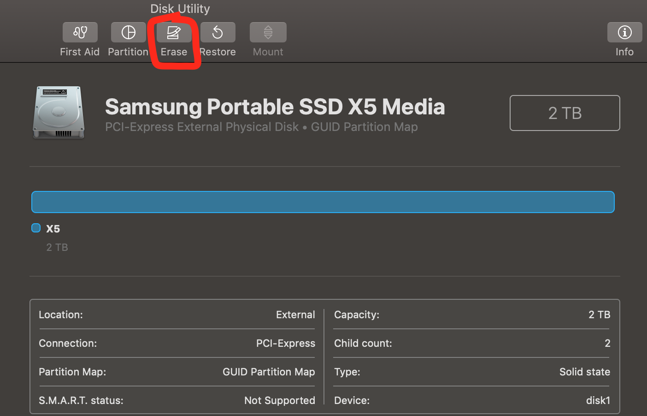The height and width of the screenshot is (416, 647).
Task: Select the Connection PCI-Express row
Action: (x=177, y=343)
